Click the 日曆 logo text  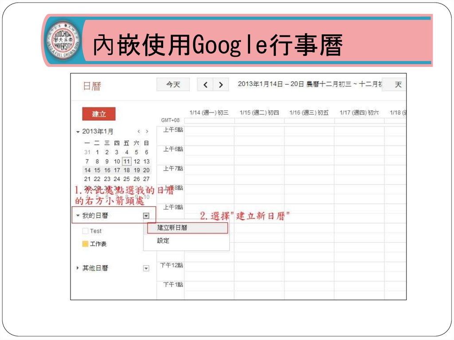[x=92, y=86]
